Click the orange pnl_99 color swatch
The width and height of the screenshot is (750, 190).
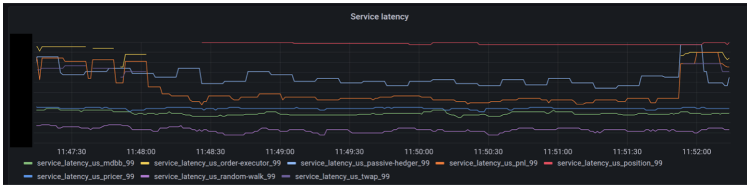(x=440, y=163)
